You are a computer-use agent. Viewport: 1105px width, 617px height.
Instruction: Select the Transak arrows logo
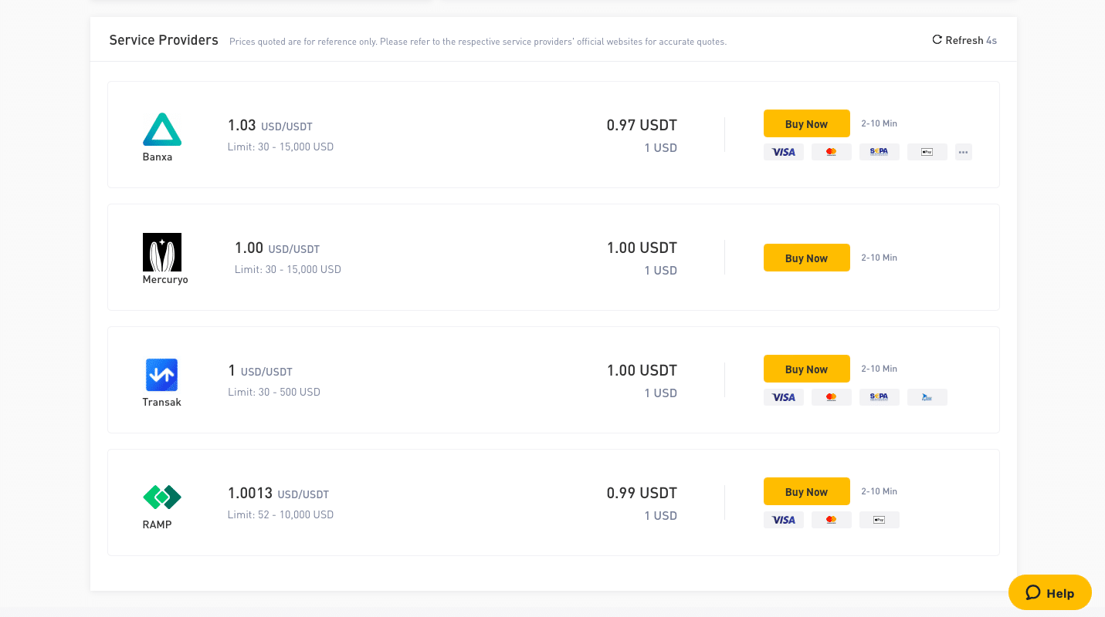[162, 375]
